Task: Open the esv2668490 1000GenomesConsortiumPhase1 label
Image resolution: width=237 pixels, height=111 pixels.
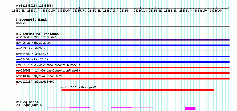Action: point(48,70)
